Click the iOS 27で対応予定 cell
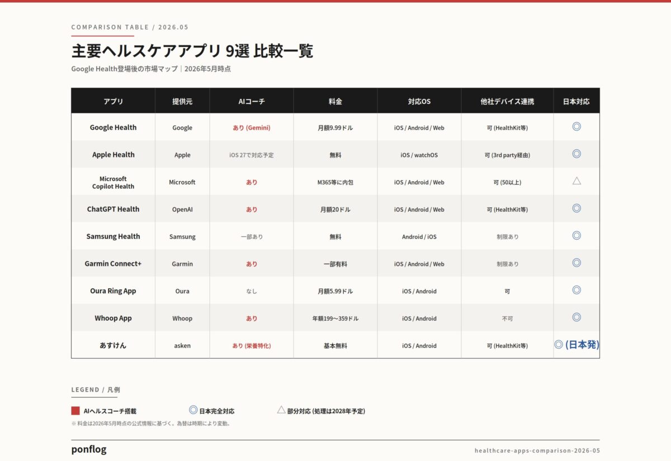This screenshot has height=461, width=671. (252, 155)
